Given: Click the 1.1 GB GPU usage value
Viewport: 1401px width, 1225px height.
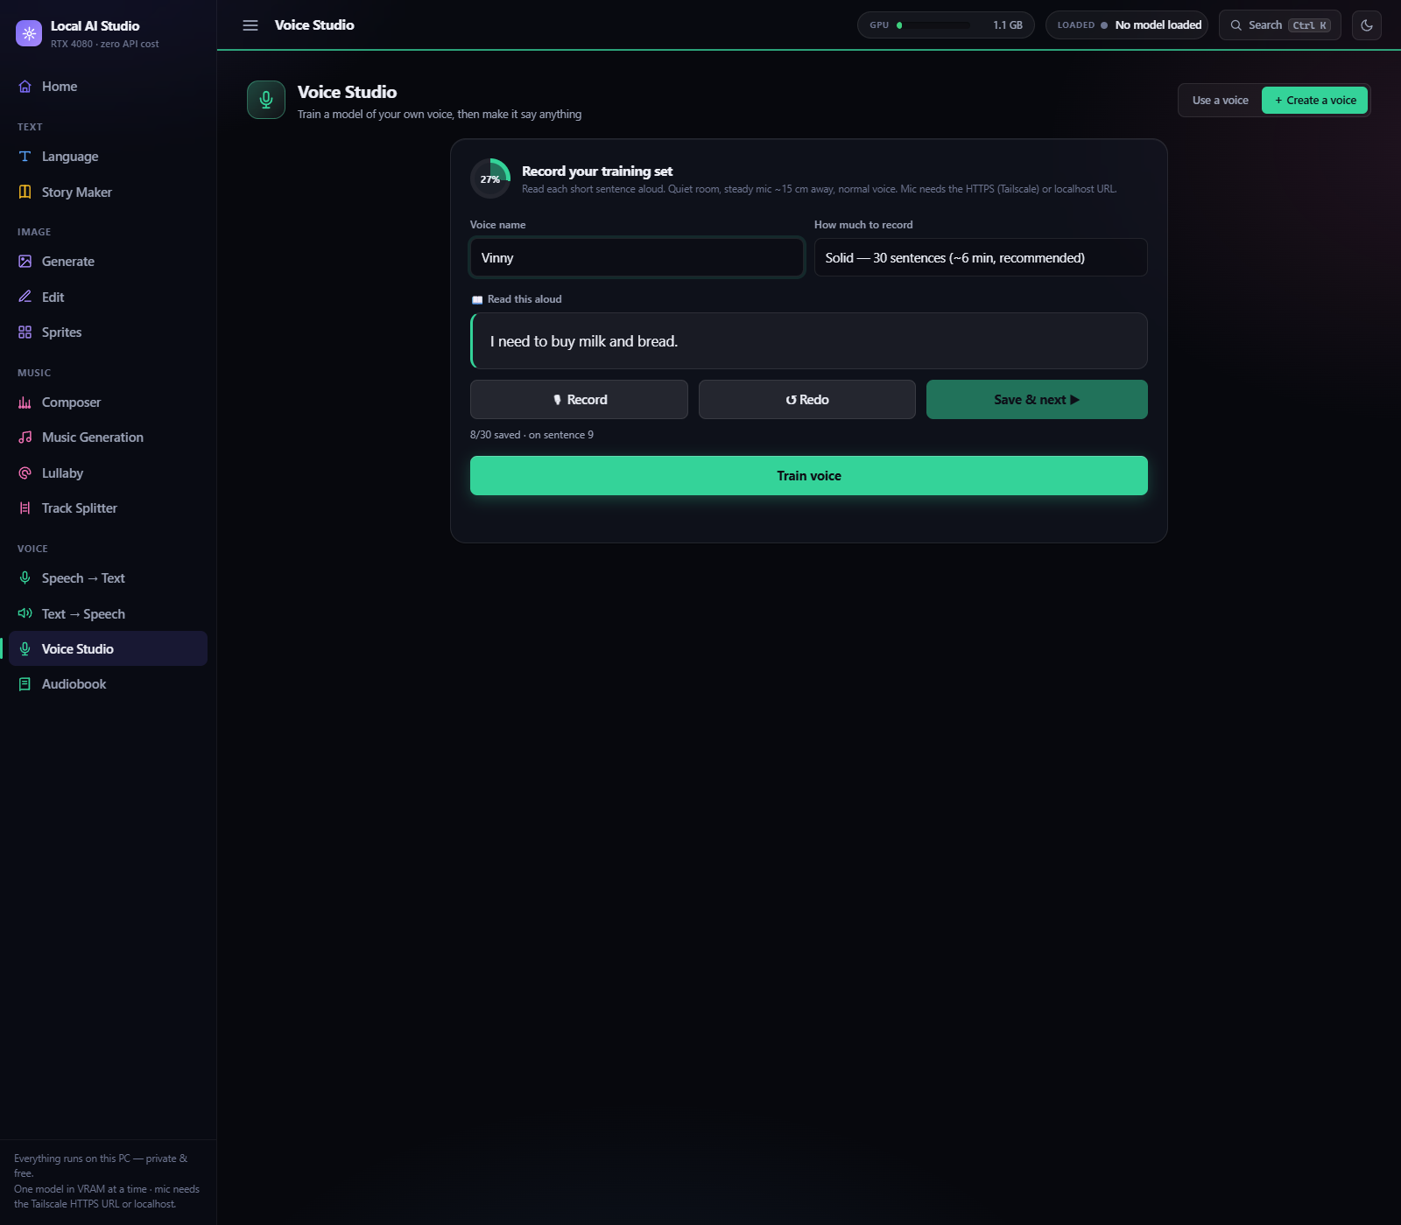Looking at the screenshot, I should pos(1008,25).
